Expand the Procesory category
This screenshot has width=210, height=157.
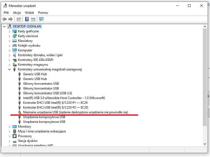click(9, 136)
